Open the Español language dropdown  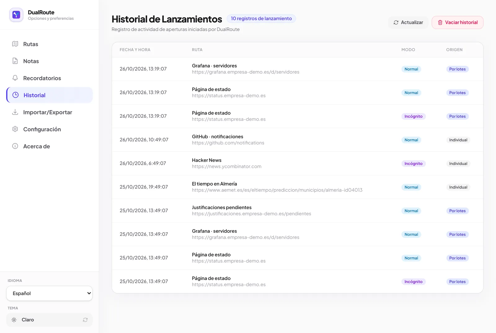(x=49, y=293)
